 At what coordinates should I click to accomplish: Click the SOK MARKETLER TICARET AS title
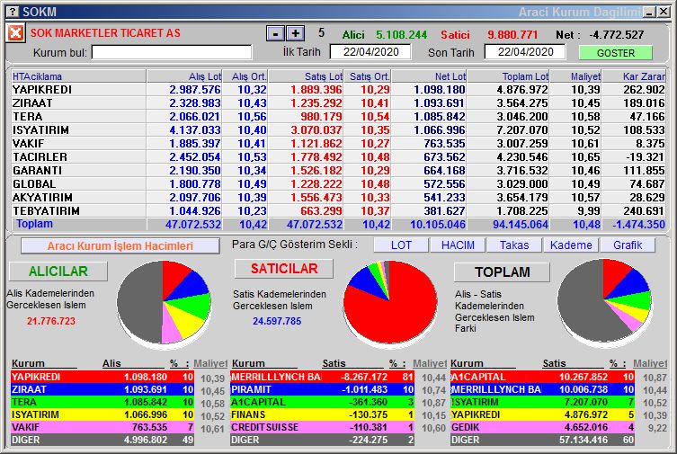point(105,32)
